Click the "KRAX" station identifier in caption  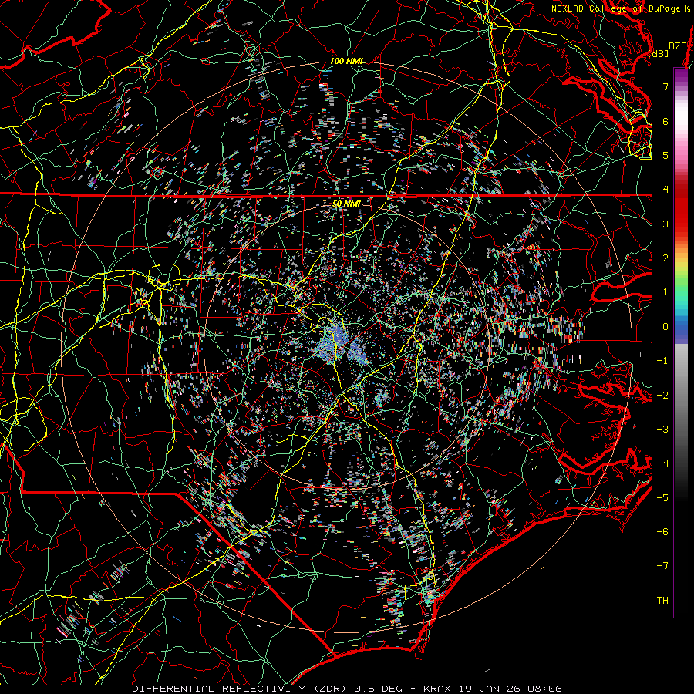pyautogui.click(x=437, y=689)
